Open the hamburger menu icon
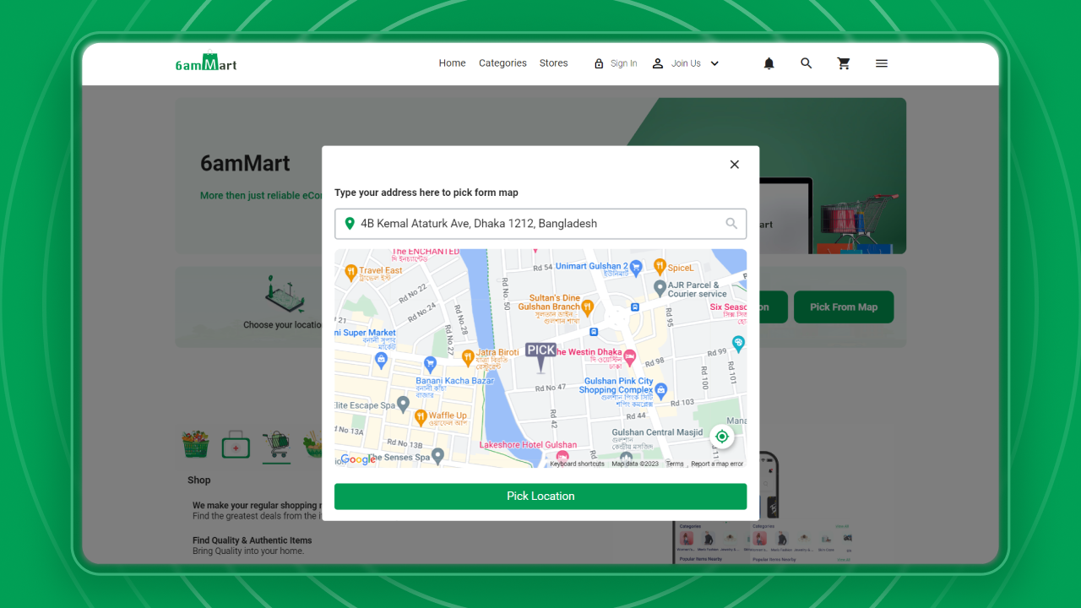The width and height of the screenshot is (1081, 608). click(882, 63)
